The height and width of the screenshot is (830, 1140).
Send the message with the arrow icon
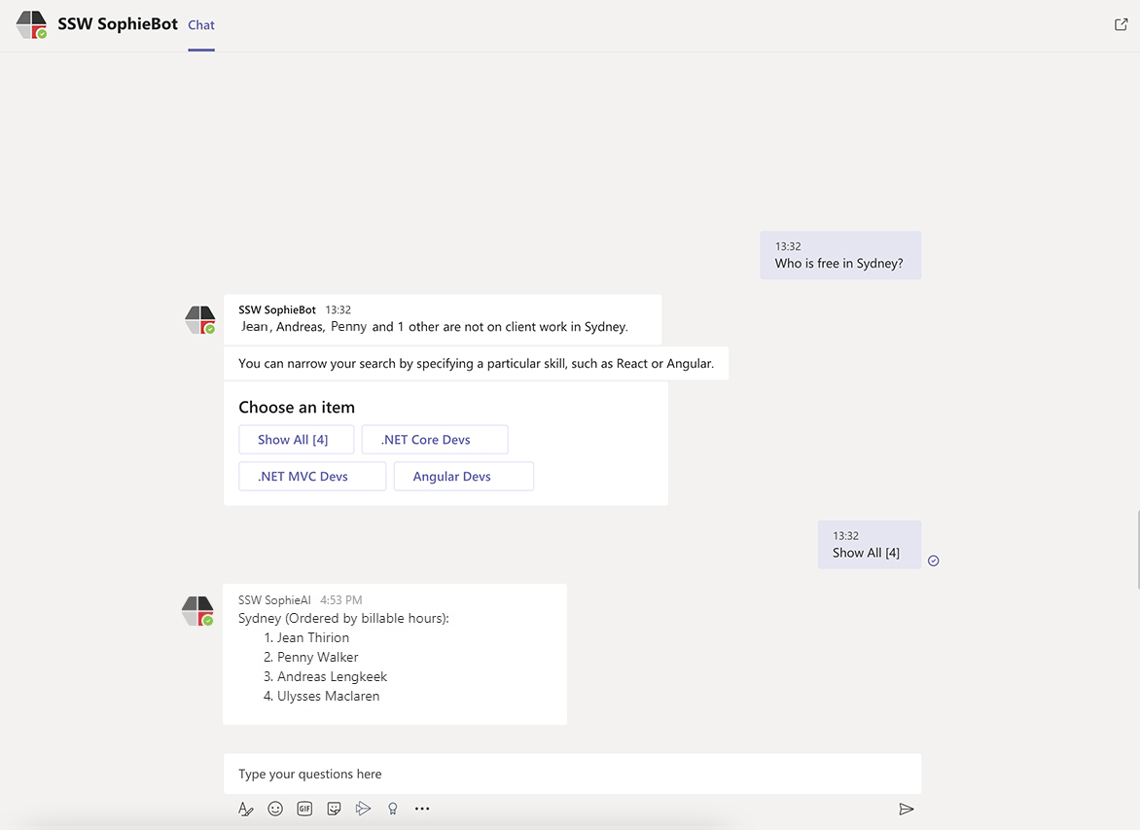click(906, 809)
